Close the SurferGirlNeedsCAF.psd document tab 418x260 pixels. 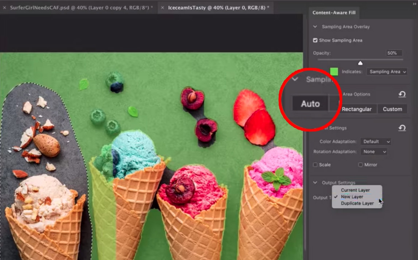click(4, 7)
